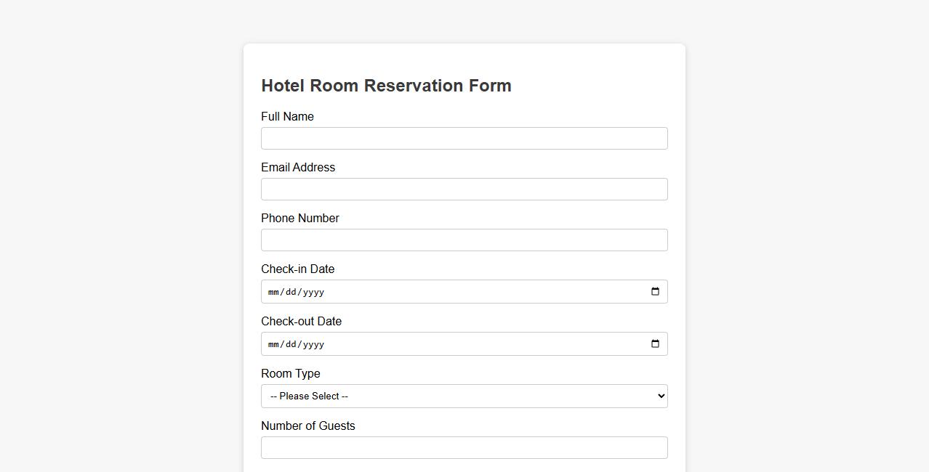929x472 pixels.
Task: Open the Room Type selection dropdown
Action: [x=464, y=396]
